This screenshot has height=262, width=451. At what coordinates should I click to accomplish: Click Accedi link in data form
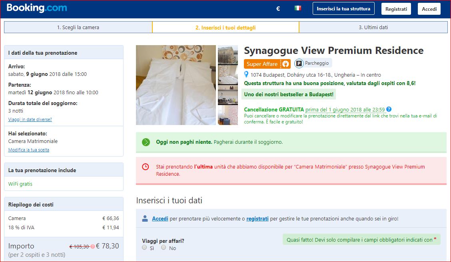pos(160,218)
